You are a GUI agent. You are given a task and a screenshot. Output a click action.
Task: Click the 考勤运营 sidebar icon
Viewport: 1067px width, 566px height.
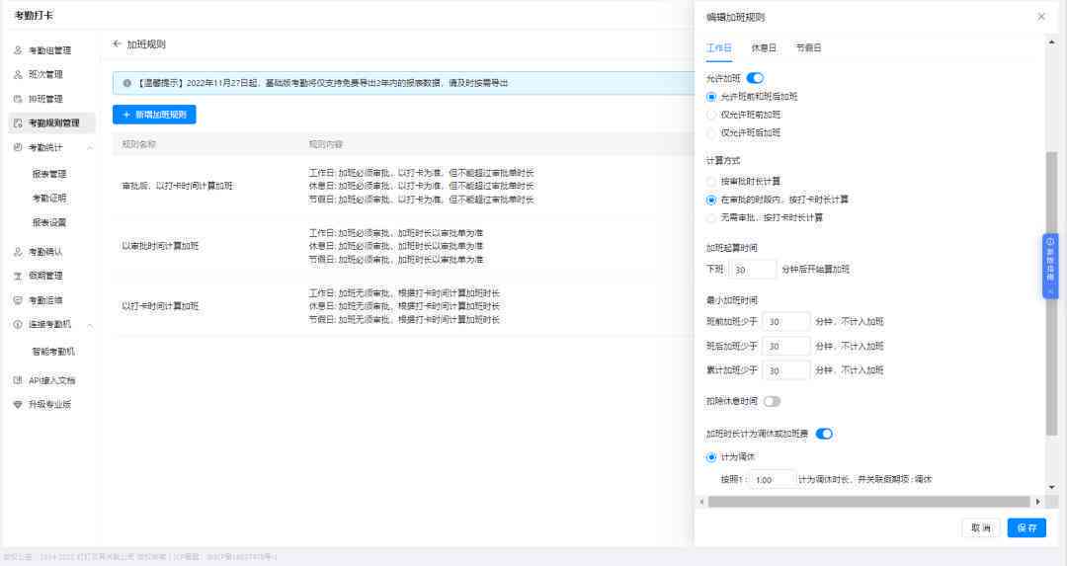18,300
